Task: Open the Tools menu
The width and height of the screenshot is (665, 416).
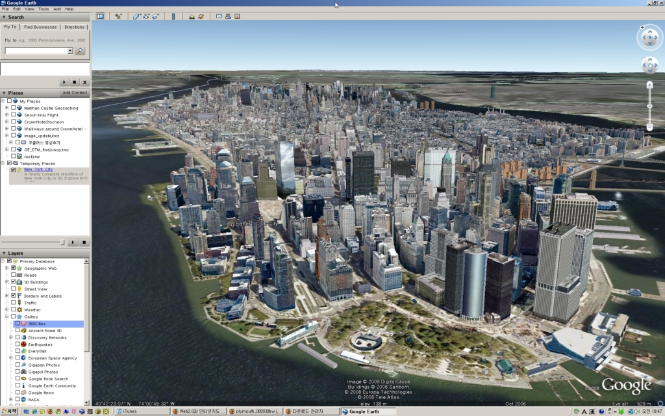Action: [x=44, y=9]
